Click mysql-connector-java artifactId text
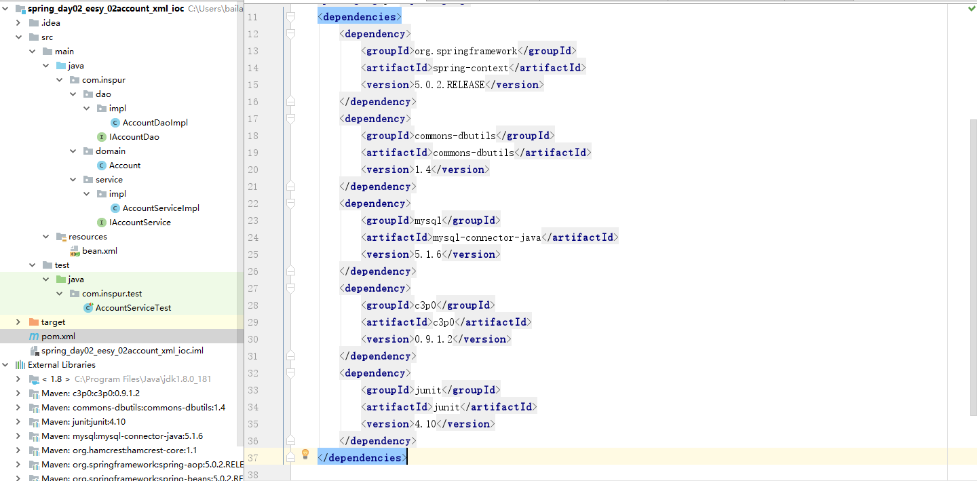This screenshot has width=977, height=481. point(487,237)
